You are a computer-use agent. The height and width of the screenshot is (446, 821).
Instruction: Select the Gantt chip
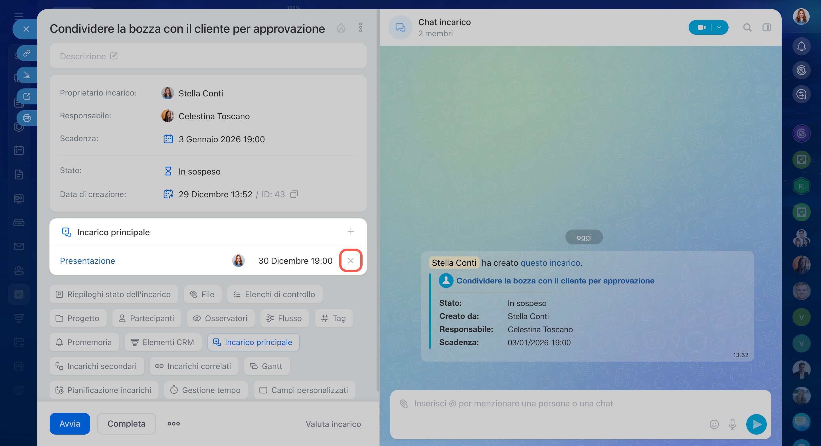coord(267,366)
